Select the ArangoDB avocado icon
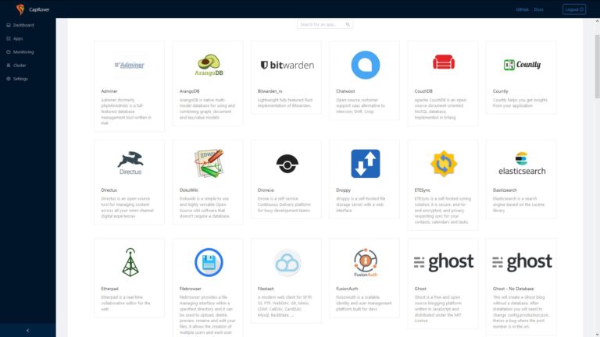Viewport: 600px width, 337px height. click(208, 63)
